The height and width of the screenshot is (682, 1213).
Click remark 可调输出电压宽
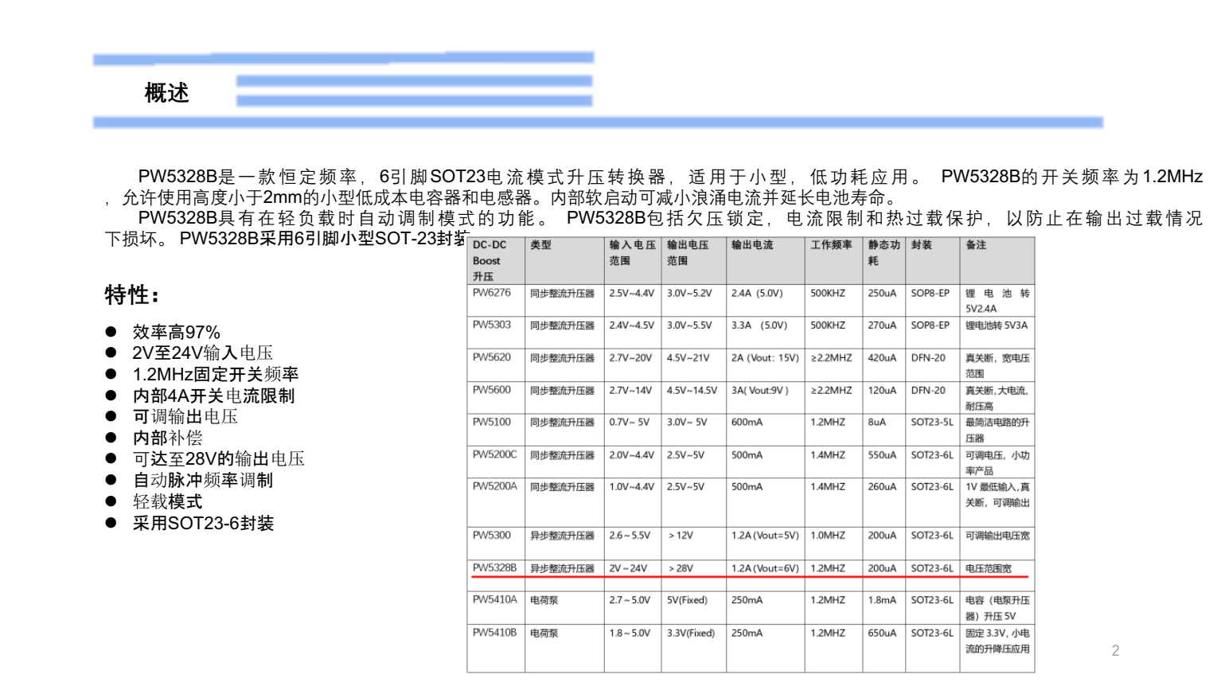click(997, 536)
